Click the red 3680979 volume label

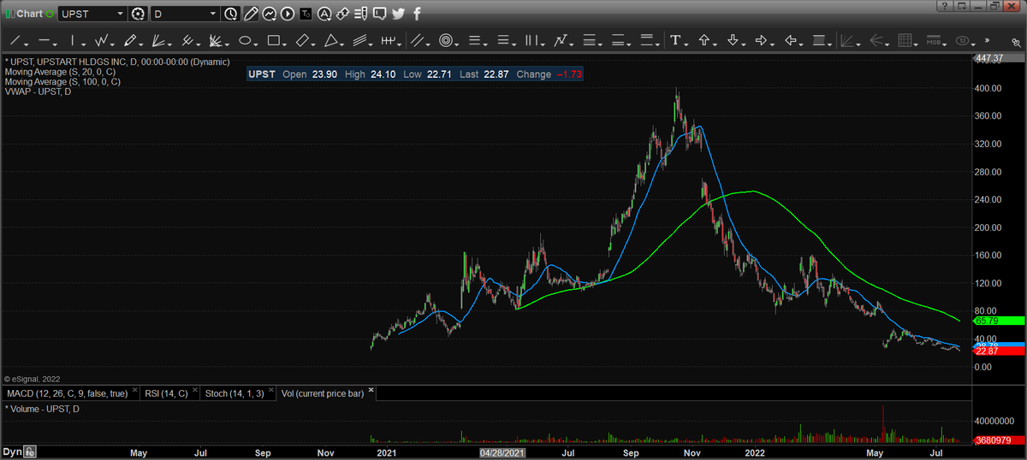click(x=999, y=440)
